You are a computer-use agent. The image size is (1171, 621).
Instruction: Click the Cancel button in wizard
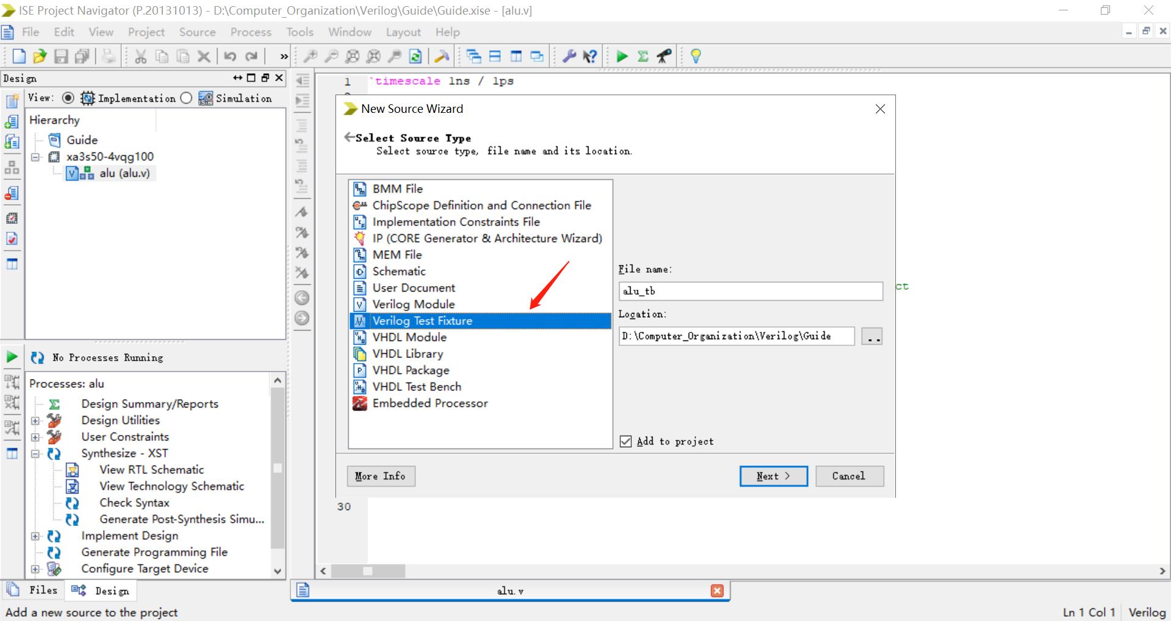pos(849,476)
